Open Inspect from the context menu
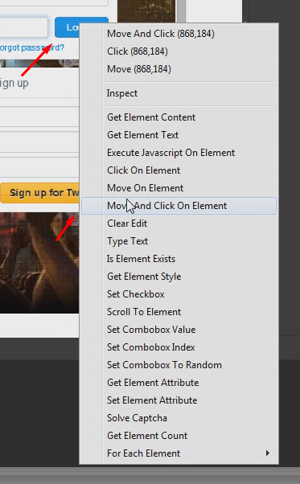300x484 pixels. coord(179,93)
